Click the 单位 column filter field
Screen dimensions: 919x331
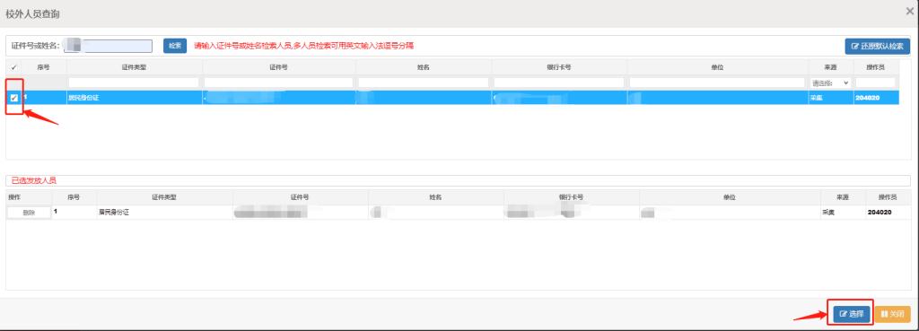click(x=717, y=83)
